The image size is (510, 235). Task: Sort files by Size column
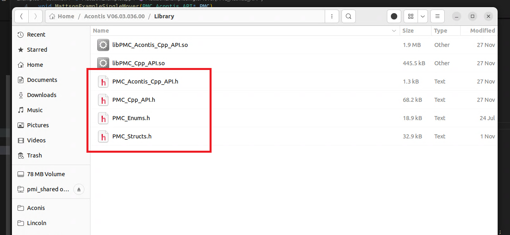(408, 31)
